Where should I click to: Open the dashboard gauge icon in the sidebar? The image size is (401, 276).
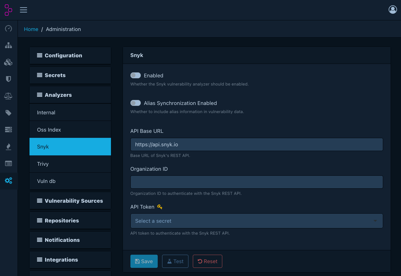click(8, 29)
